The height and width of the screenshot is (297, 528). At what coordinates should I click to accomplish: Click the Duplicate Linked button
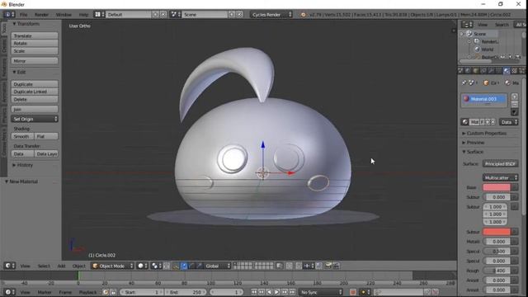tap(35, 92)
